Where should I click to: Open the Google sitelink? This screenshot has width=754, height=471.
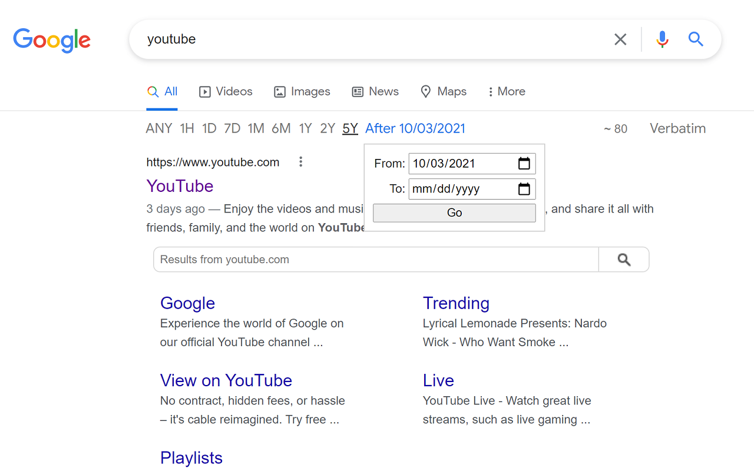click(x=187, y=303)
